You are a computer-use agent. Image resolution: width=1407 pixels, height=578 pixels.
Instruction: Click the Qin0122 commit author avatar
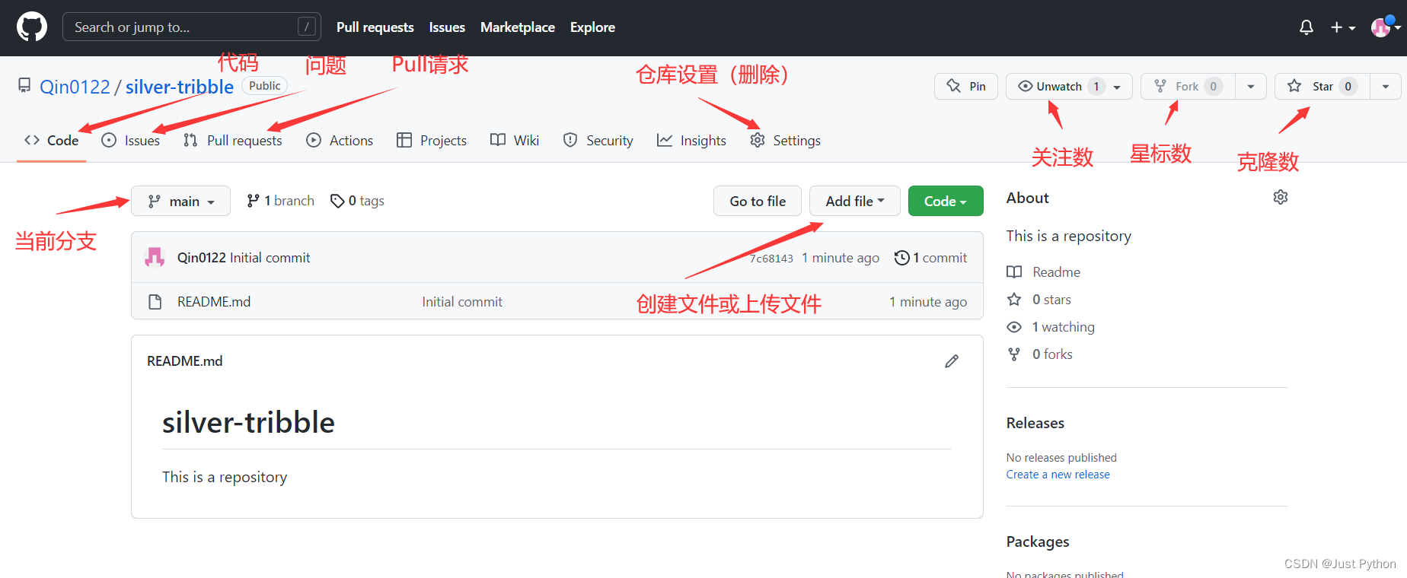[155, 257]
